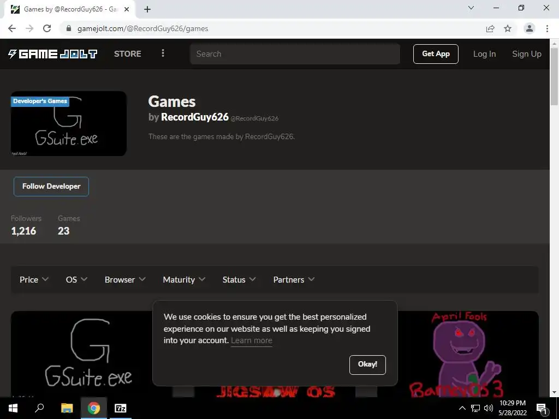The height and width of the screenshot is (419, 559).
Task: Expand the Maturity filter dropdown
Action: click(184, 280)
